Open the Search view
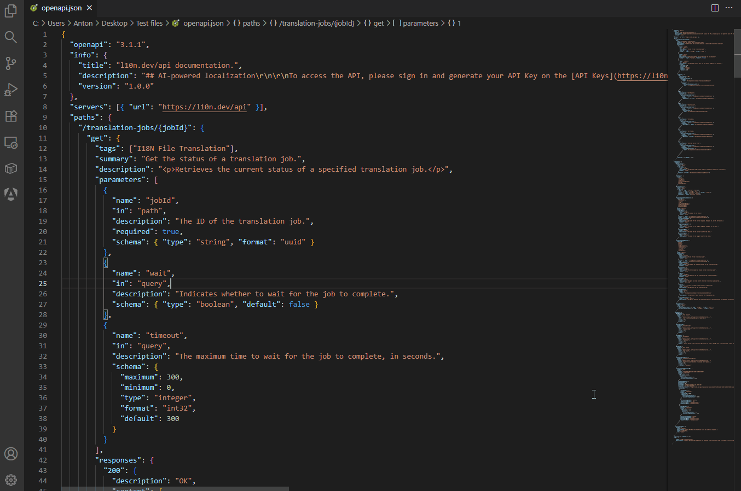 coord(11,37)
